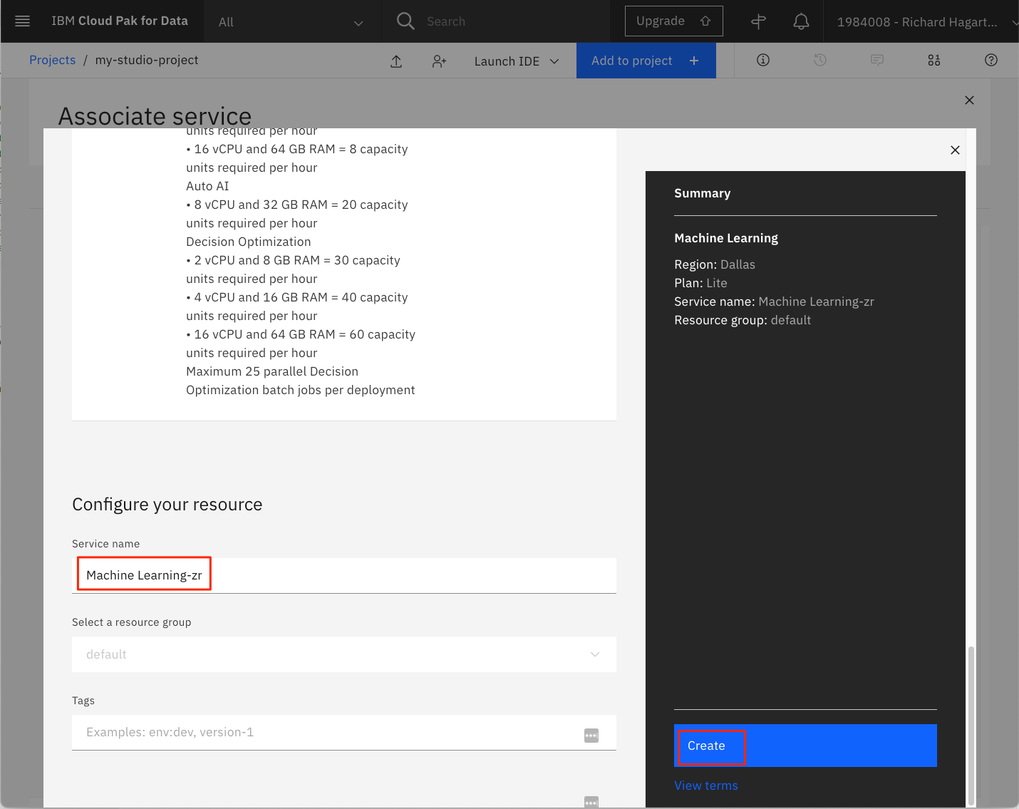Click the Auto AI label

tap(207, 186)
